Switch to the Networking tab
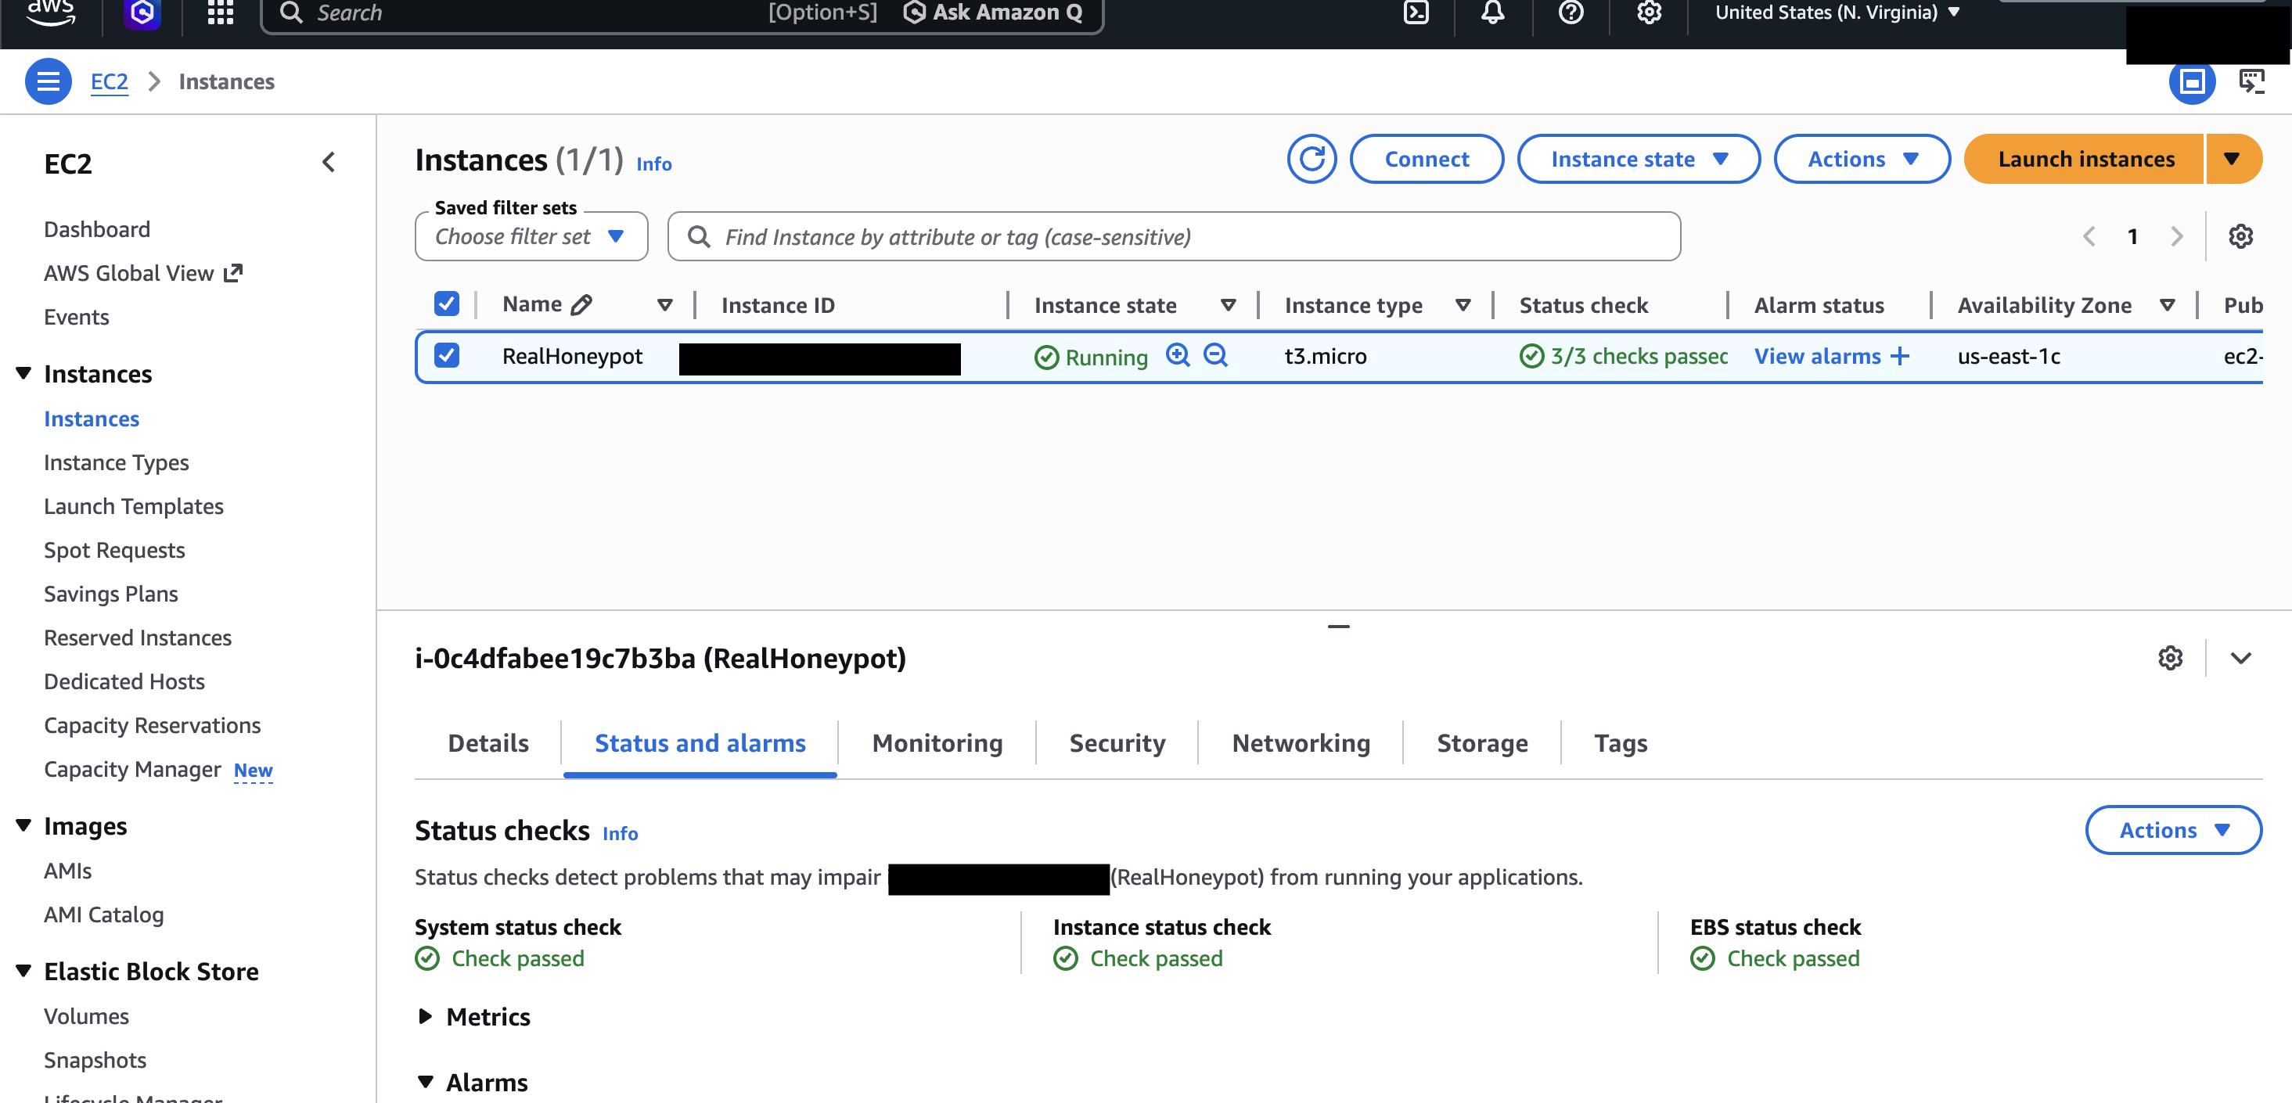The image size is (2292, 1103). point(1301,742)
